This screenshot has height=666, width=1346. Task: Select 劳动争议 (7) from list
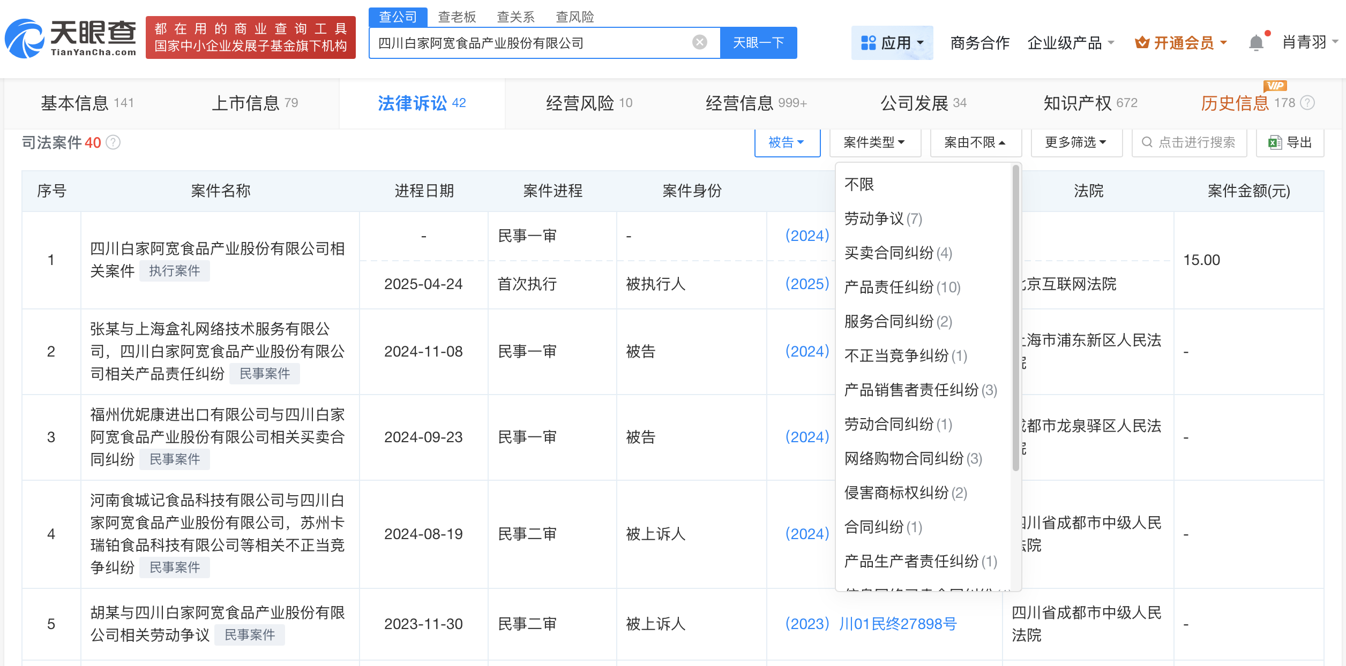[x=883, y=219]
